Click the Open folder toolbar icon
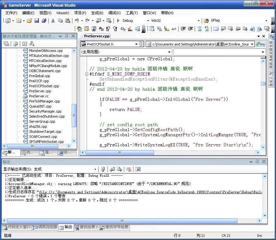 [29, 21]
